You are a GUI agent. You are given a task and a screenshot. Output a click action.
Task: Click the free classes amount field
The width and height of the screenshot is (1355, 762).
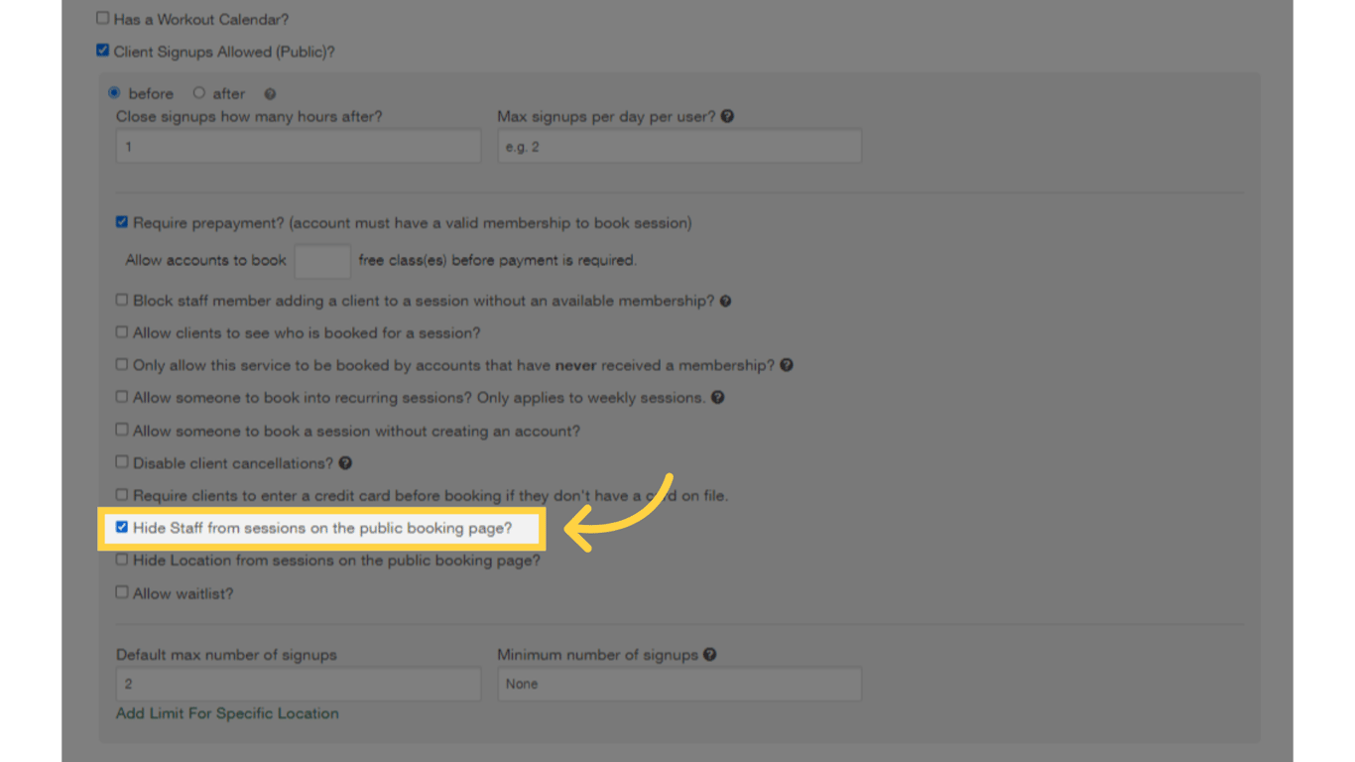pos(321,260)
